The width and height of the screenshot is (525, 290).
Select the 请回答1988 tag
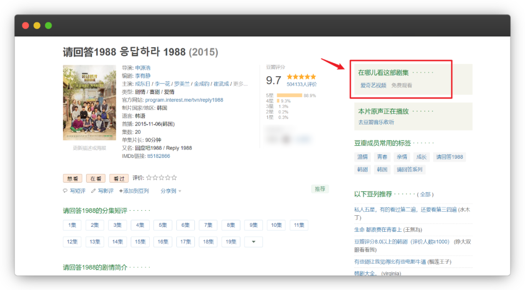pos(450,157)
